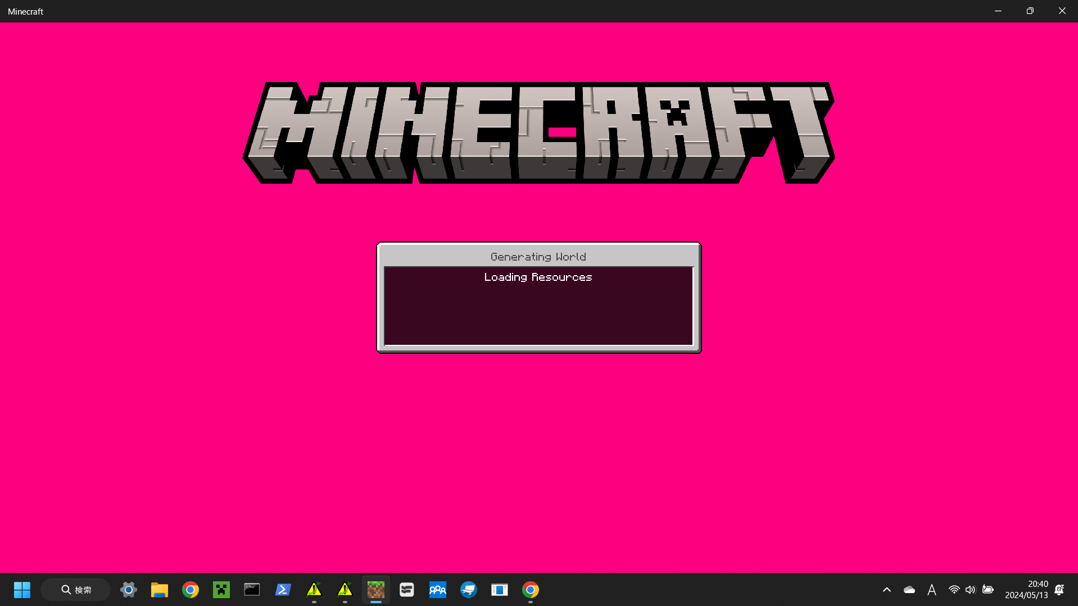Open the round blue taskbar icon beside people icon

click(469, 590)
